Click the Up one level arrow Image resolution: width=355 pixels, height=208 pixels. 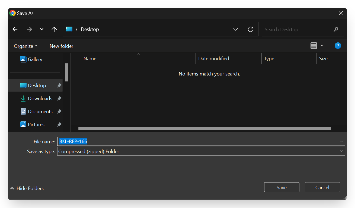(54, 29)
